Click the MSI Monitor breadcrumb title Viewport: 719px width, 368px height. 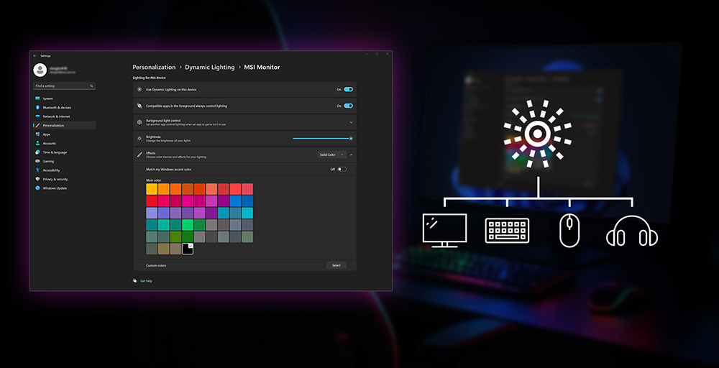[262, 67]
